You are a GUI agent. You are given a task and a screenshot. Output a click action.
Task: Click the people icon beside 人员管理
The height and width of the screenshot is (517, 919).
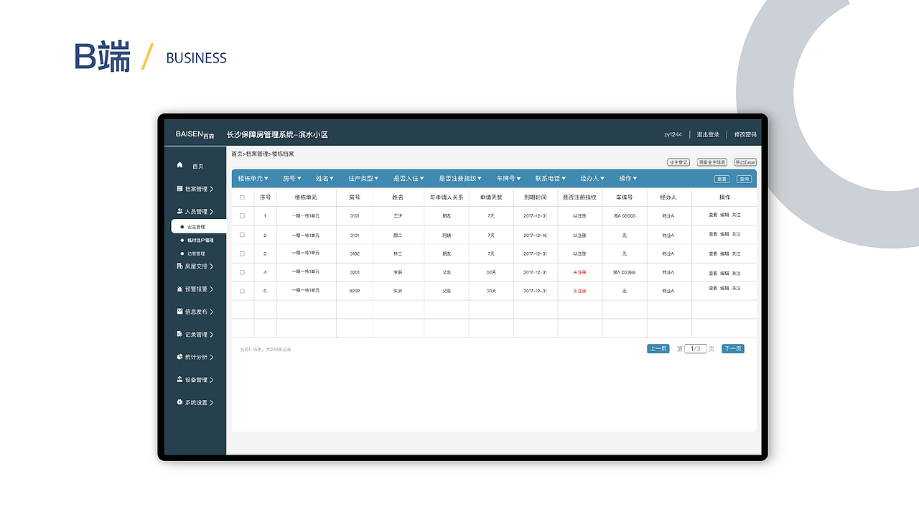point(179,212)
